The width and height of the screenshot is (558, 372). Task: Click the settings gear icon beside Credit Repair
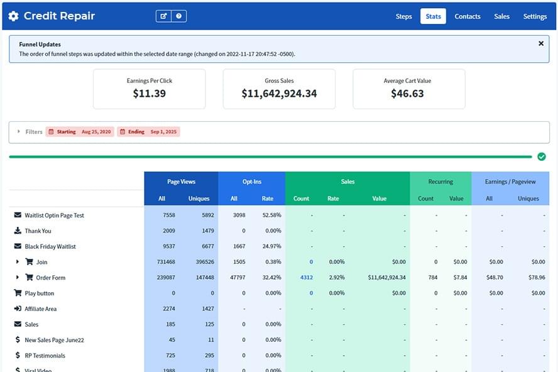click(13, 16)
